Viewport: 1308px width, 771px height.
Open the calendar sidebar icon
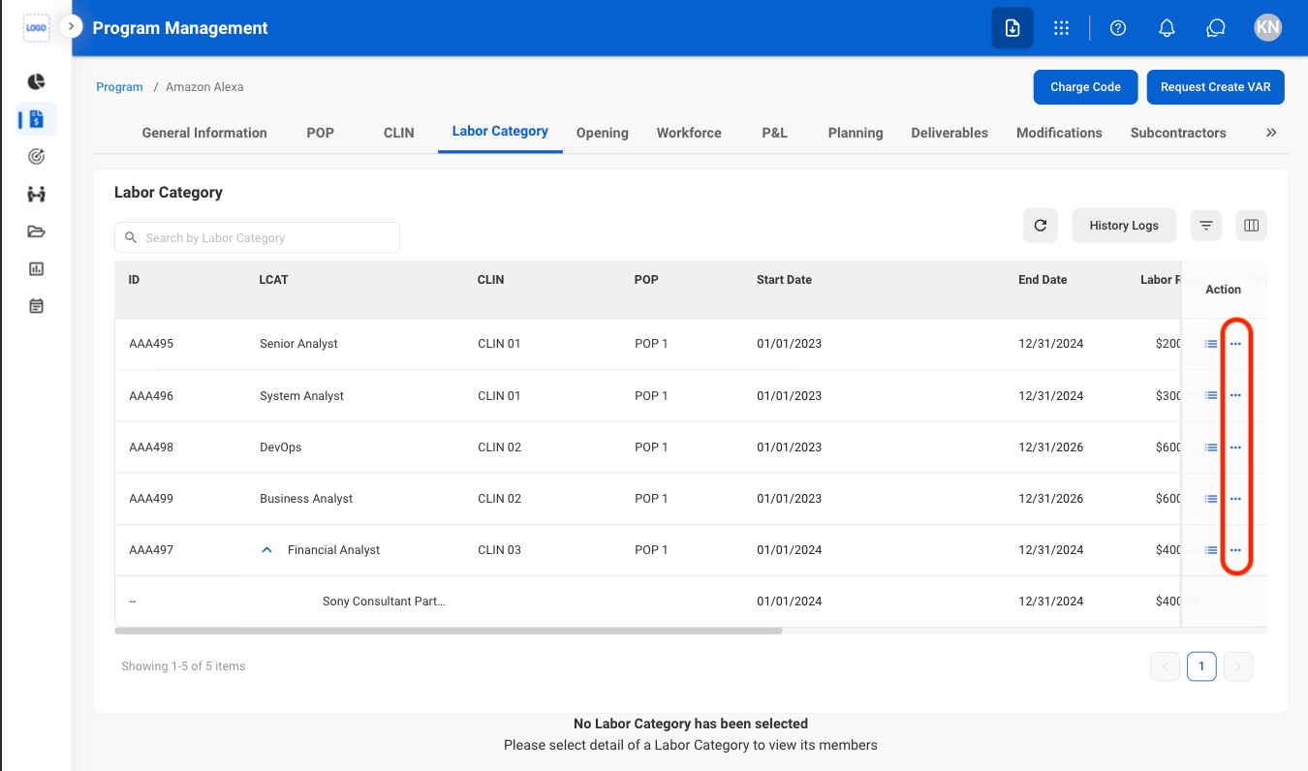(36, 306)
